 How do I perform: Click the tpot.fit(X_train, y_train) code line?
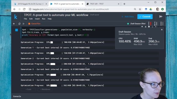(36, 32)
